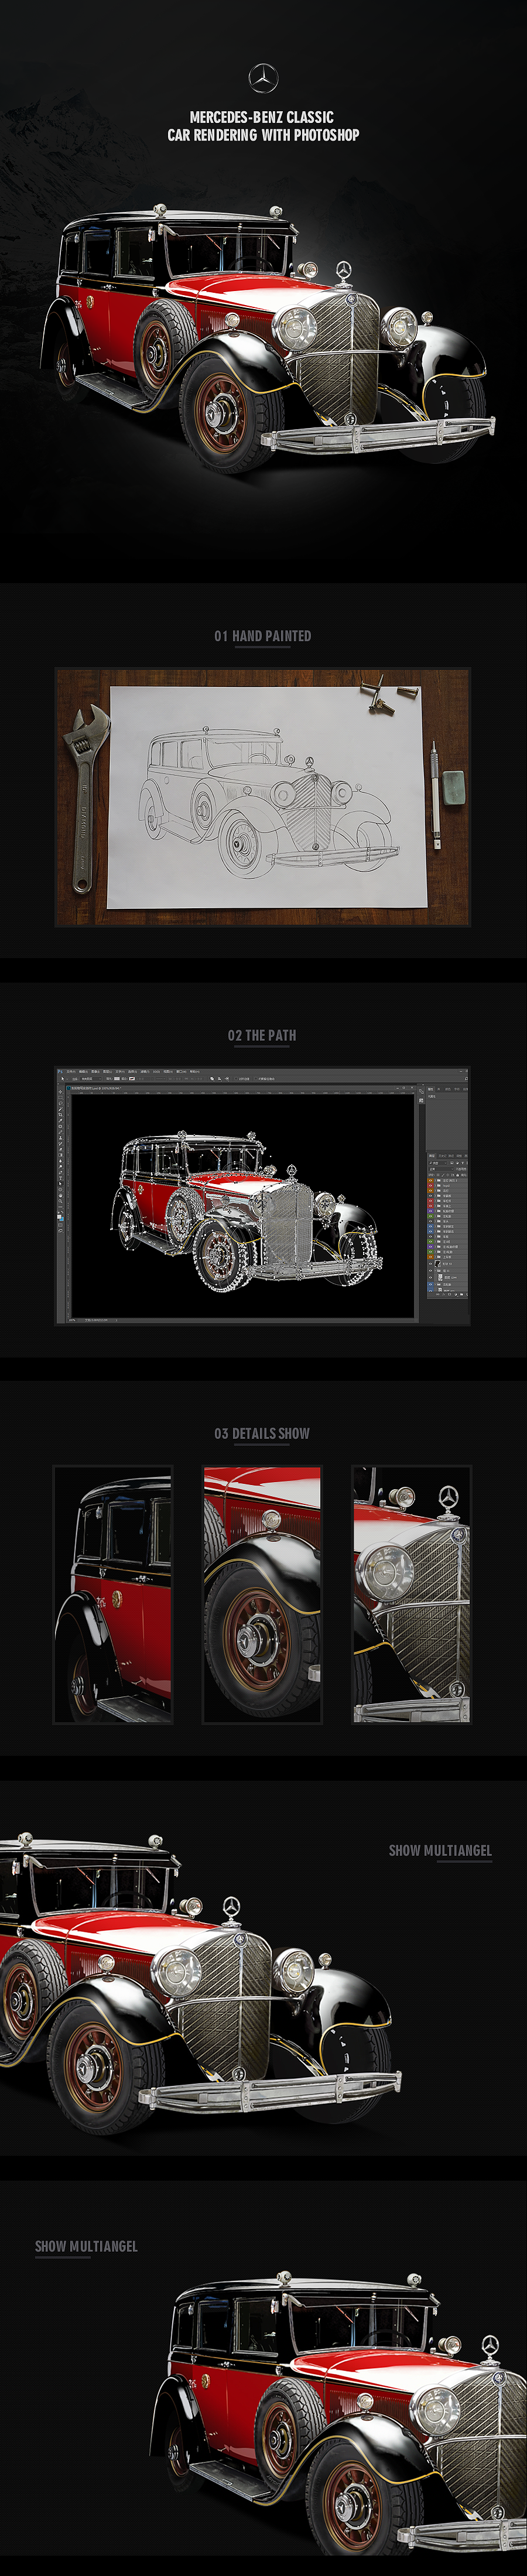Select the Healing Brush tool

point(61,1126)
